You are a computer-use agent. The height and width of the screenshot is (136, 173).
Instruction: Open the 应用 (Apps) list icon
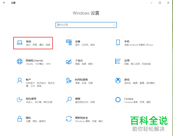click(118, 61)
